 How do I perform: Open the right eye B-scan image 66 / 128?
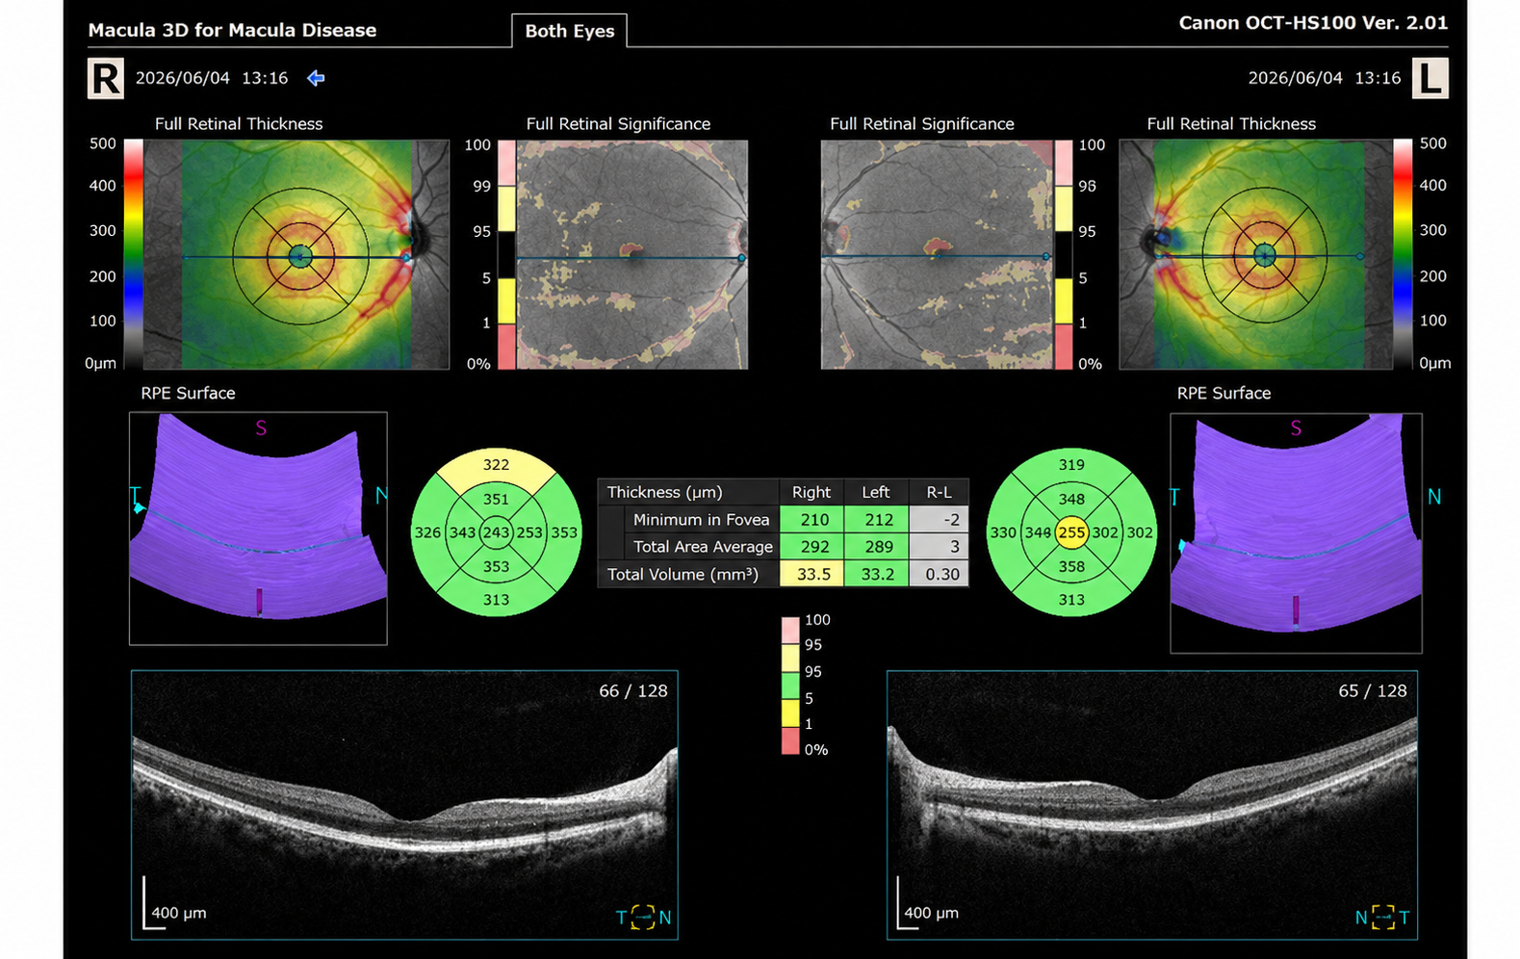coord(404,805)
